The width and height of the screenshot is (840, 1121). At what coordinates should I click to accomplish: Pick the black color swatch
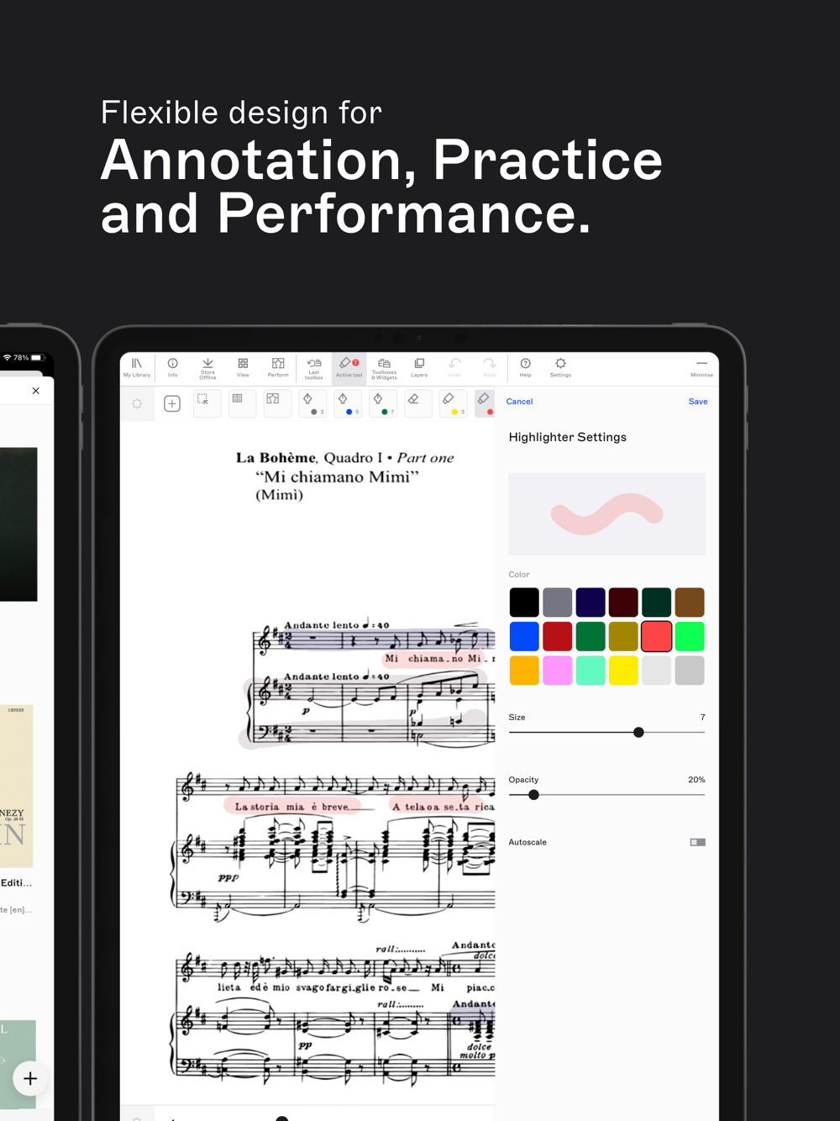point(524,603)
